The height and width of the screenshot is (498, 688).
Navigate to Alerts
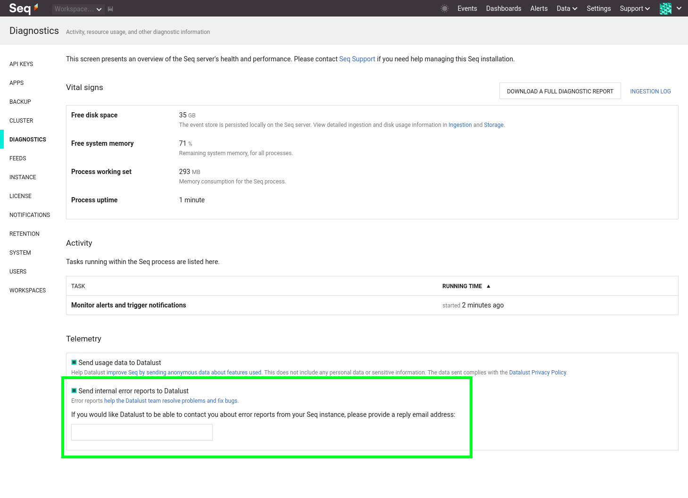[x=539, y=8]
